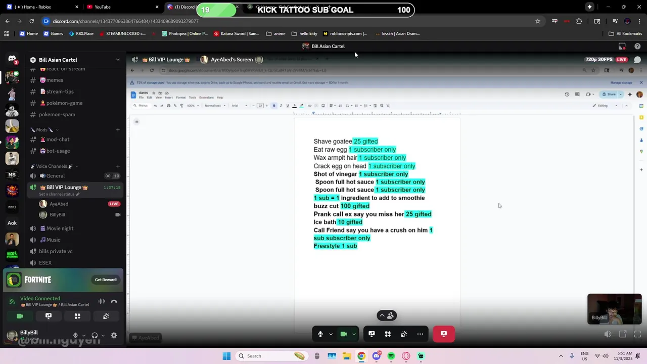
Task: Open soundboard from Video Connected panel
Action: pos(106,316)
